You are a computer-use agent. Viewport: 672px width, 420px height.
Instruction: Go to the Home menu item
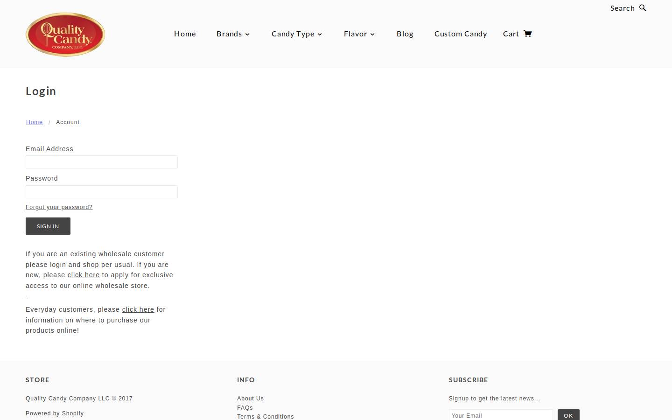pos(185,34)
